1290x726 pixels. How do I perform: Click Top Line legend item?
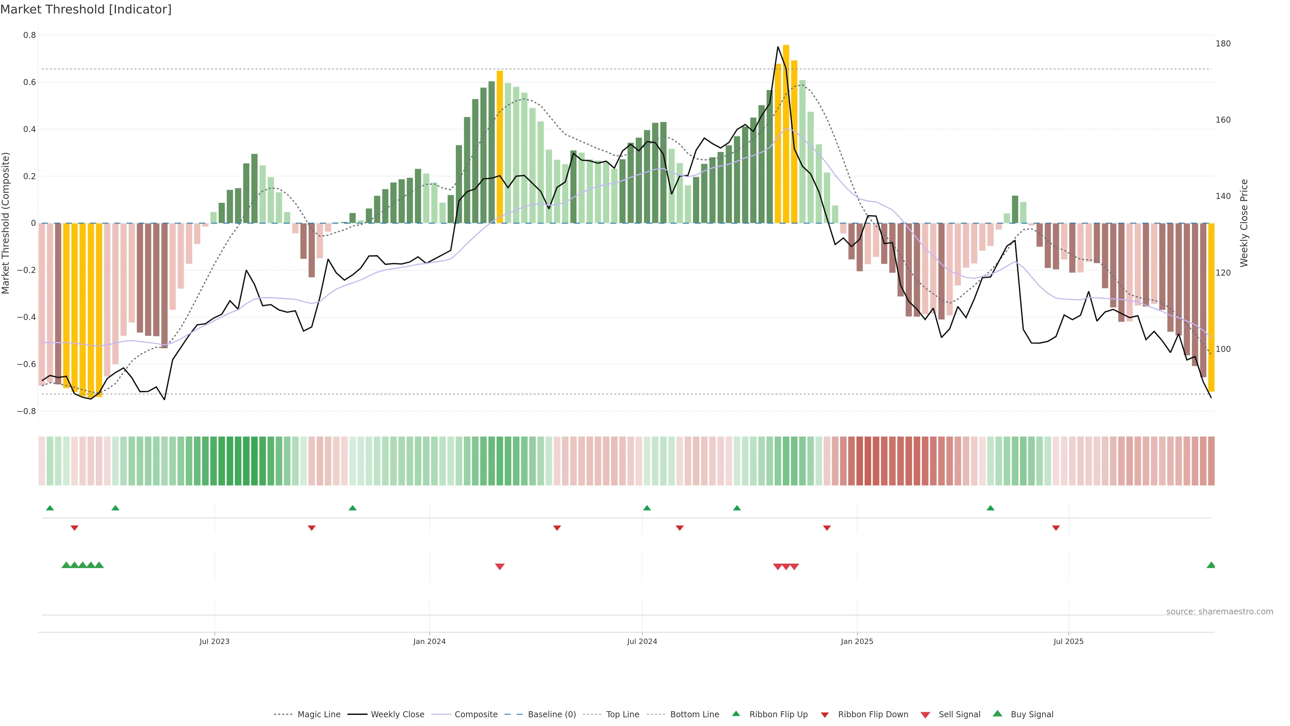coord(622,714)
